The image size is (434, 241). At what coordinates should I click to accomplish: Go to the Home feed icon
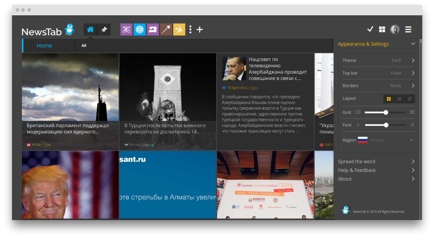tap(90, 30)
